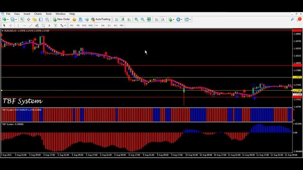Open the Charts menu

point(38,14)
